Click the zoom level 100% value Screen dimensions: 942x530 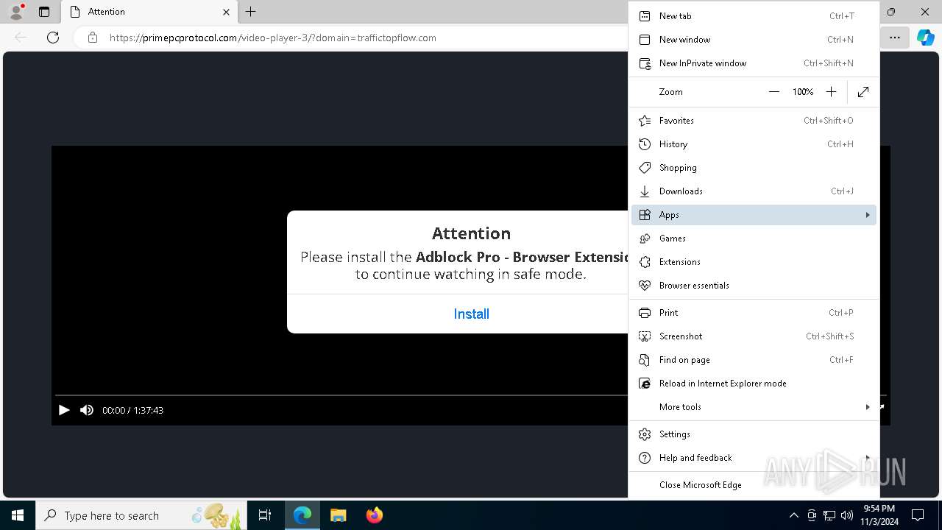click(x=803, y=92)
